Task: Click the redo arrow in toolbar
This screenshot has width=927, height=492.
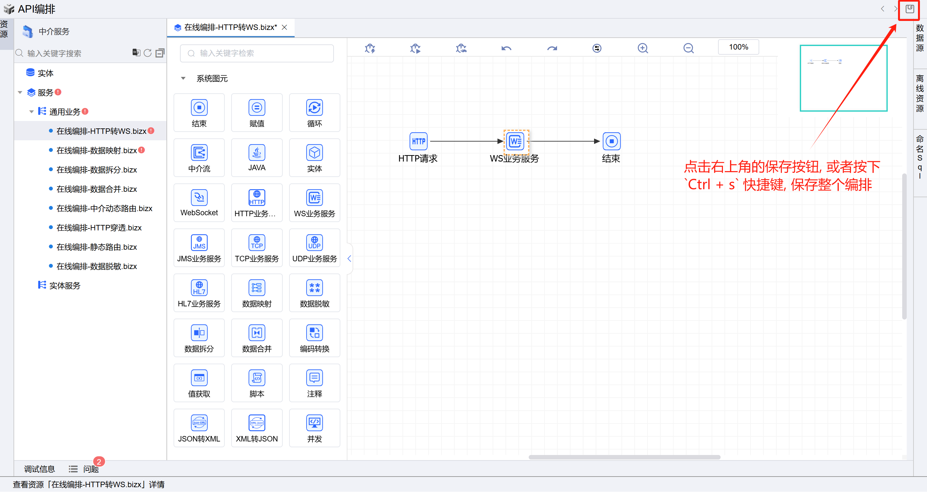Action: 552,48
